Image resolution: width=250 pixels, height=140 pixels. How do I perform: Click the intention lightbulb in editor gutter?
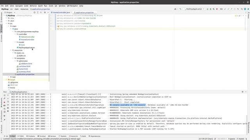tap(58, 26)
